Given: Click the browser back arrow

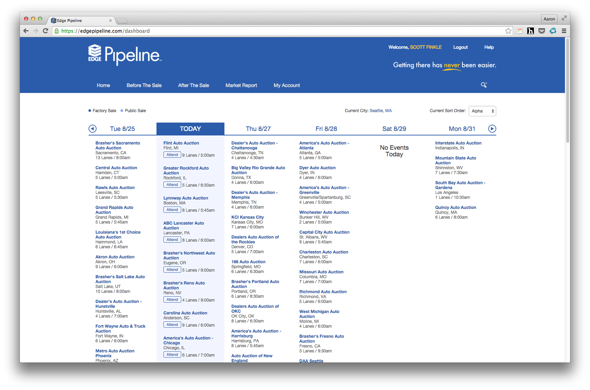Looking at the screenshot, I should [26, 31].
